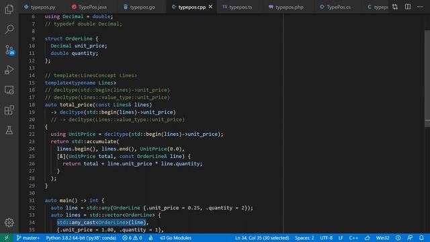Open the Run and Debug view
The height and width of the screenshot is (242, 430).
9,70
